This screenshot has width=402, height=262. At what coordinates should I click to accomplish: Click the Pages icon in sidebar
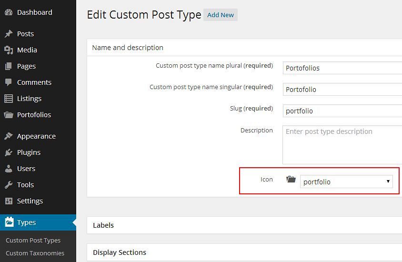[x=9, y=66]
